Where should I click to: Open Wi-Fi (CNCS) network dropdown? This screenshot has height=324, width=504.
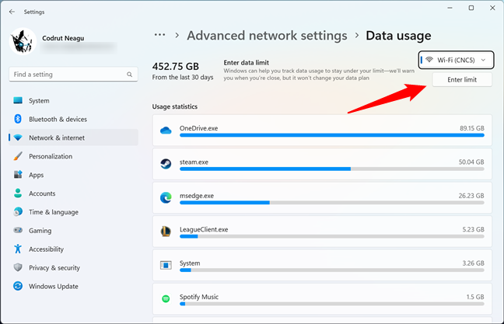coord(456,60)
